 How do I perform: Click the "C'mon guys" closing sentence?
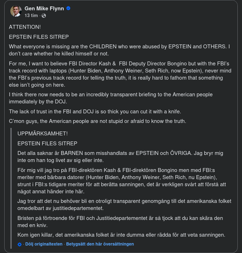tap(97, 121)
